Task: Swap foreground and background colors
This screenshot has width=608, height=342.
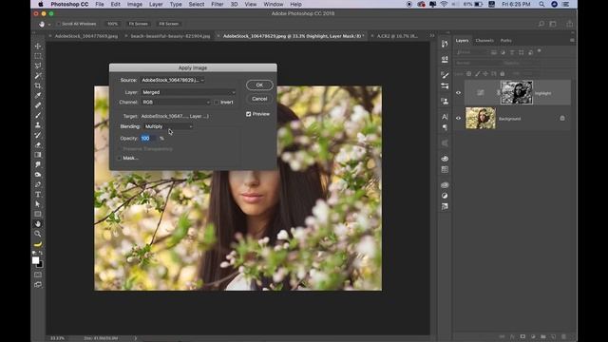Action: point(41,253)
